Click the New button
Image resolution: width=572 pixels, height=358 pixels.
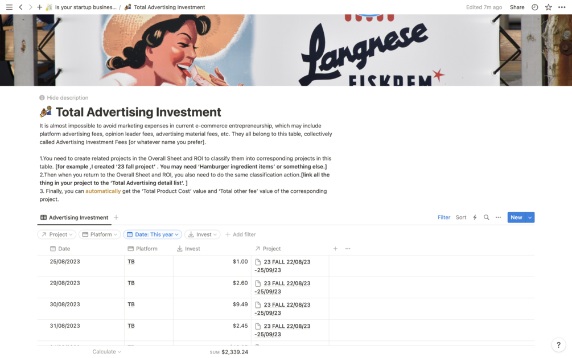click(516, 217)
